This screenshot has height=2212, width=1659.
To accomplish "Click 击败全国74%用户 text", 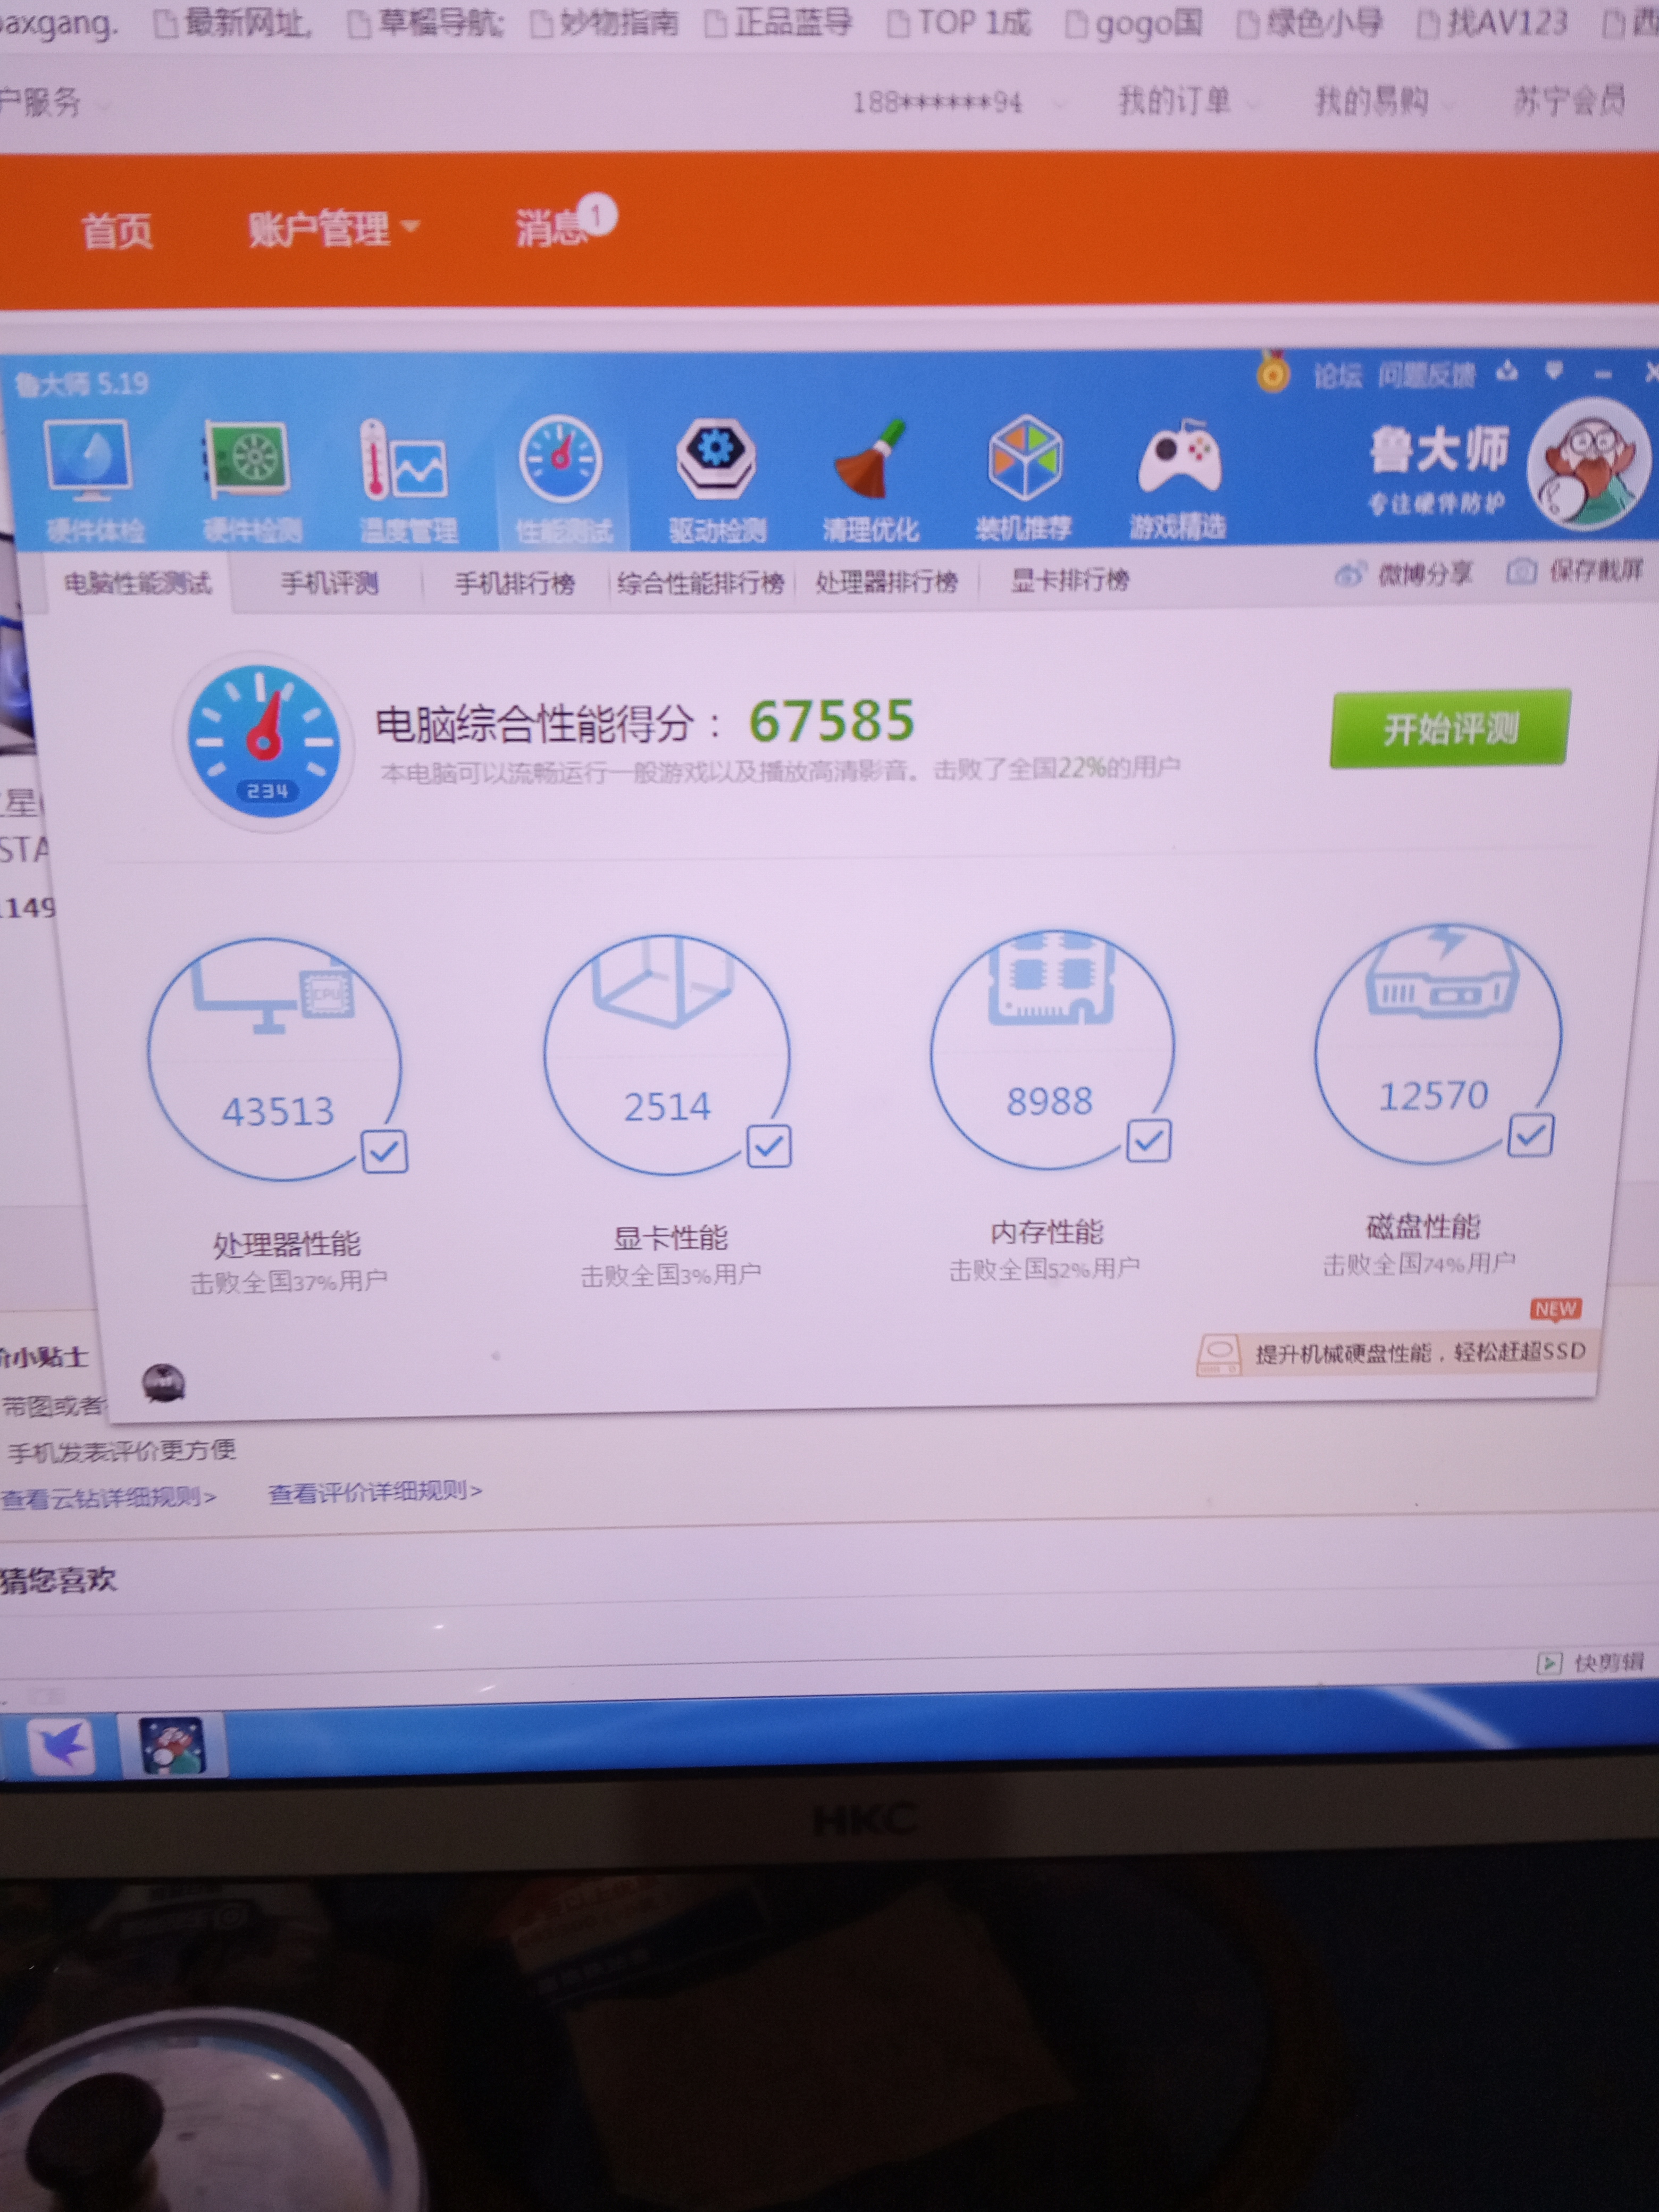I will [x=1419, y=1264].
